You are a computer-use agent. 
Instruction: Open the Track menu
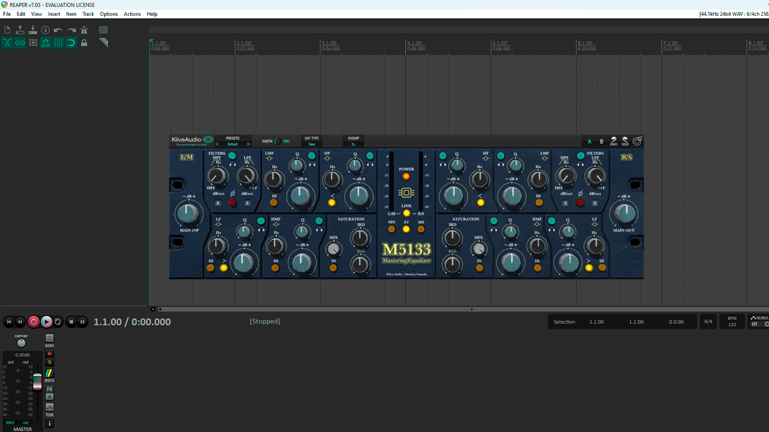[x=88, y=14]
